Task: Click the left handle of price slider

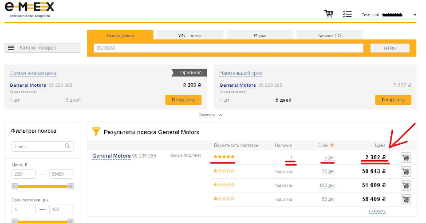Action: click(15, 186)
